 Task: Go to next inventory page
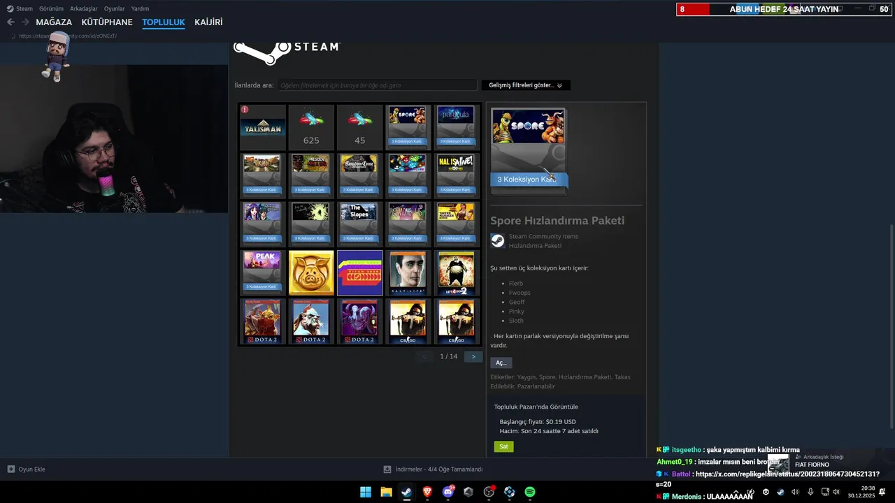coord(473,356)
